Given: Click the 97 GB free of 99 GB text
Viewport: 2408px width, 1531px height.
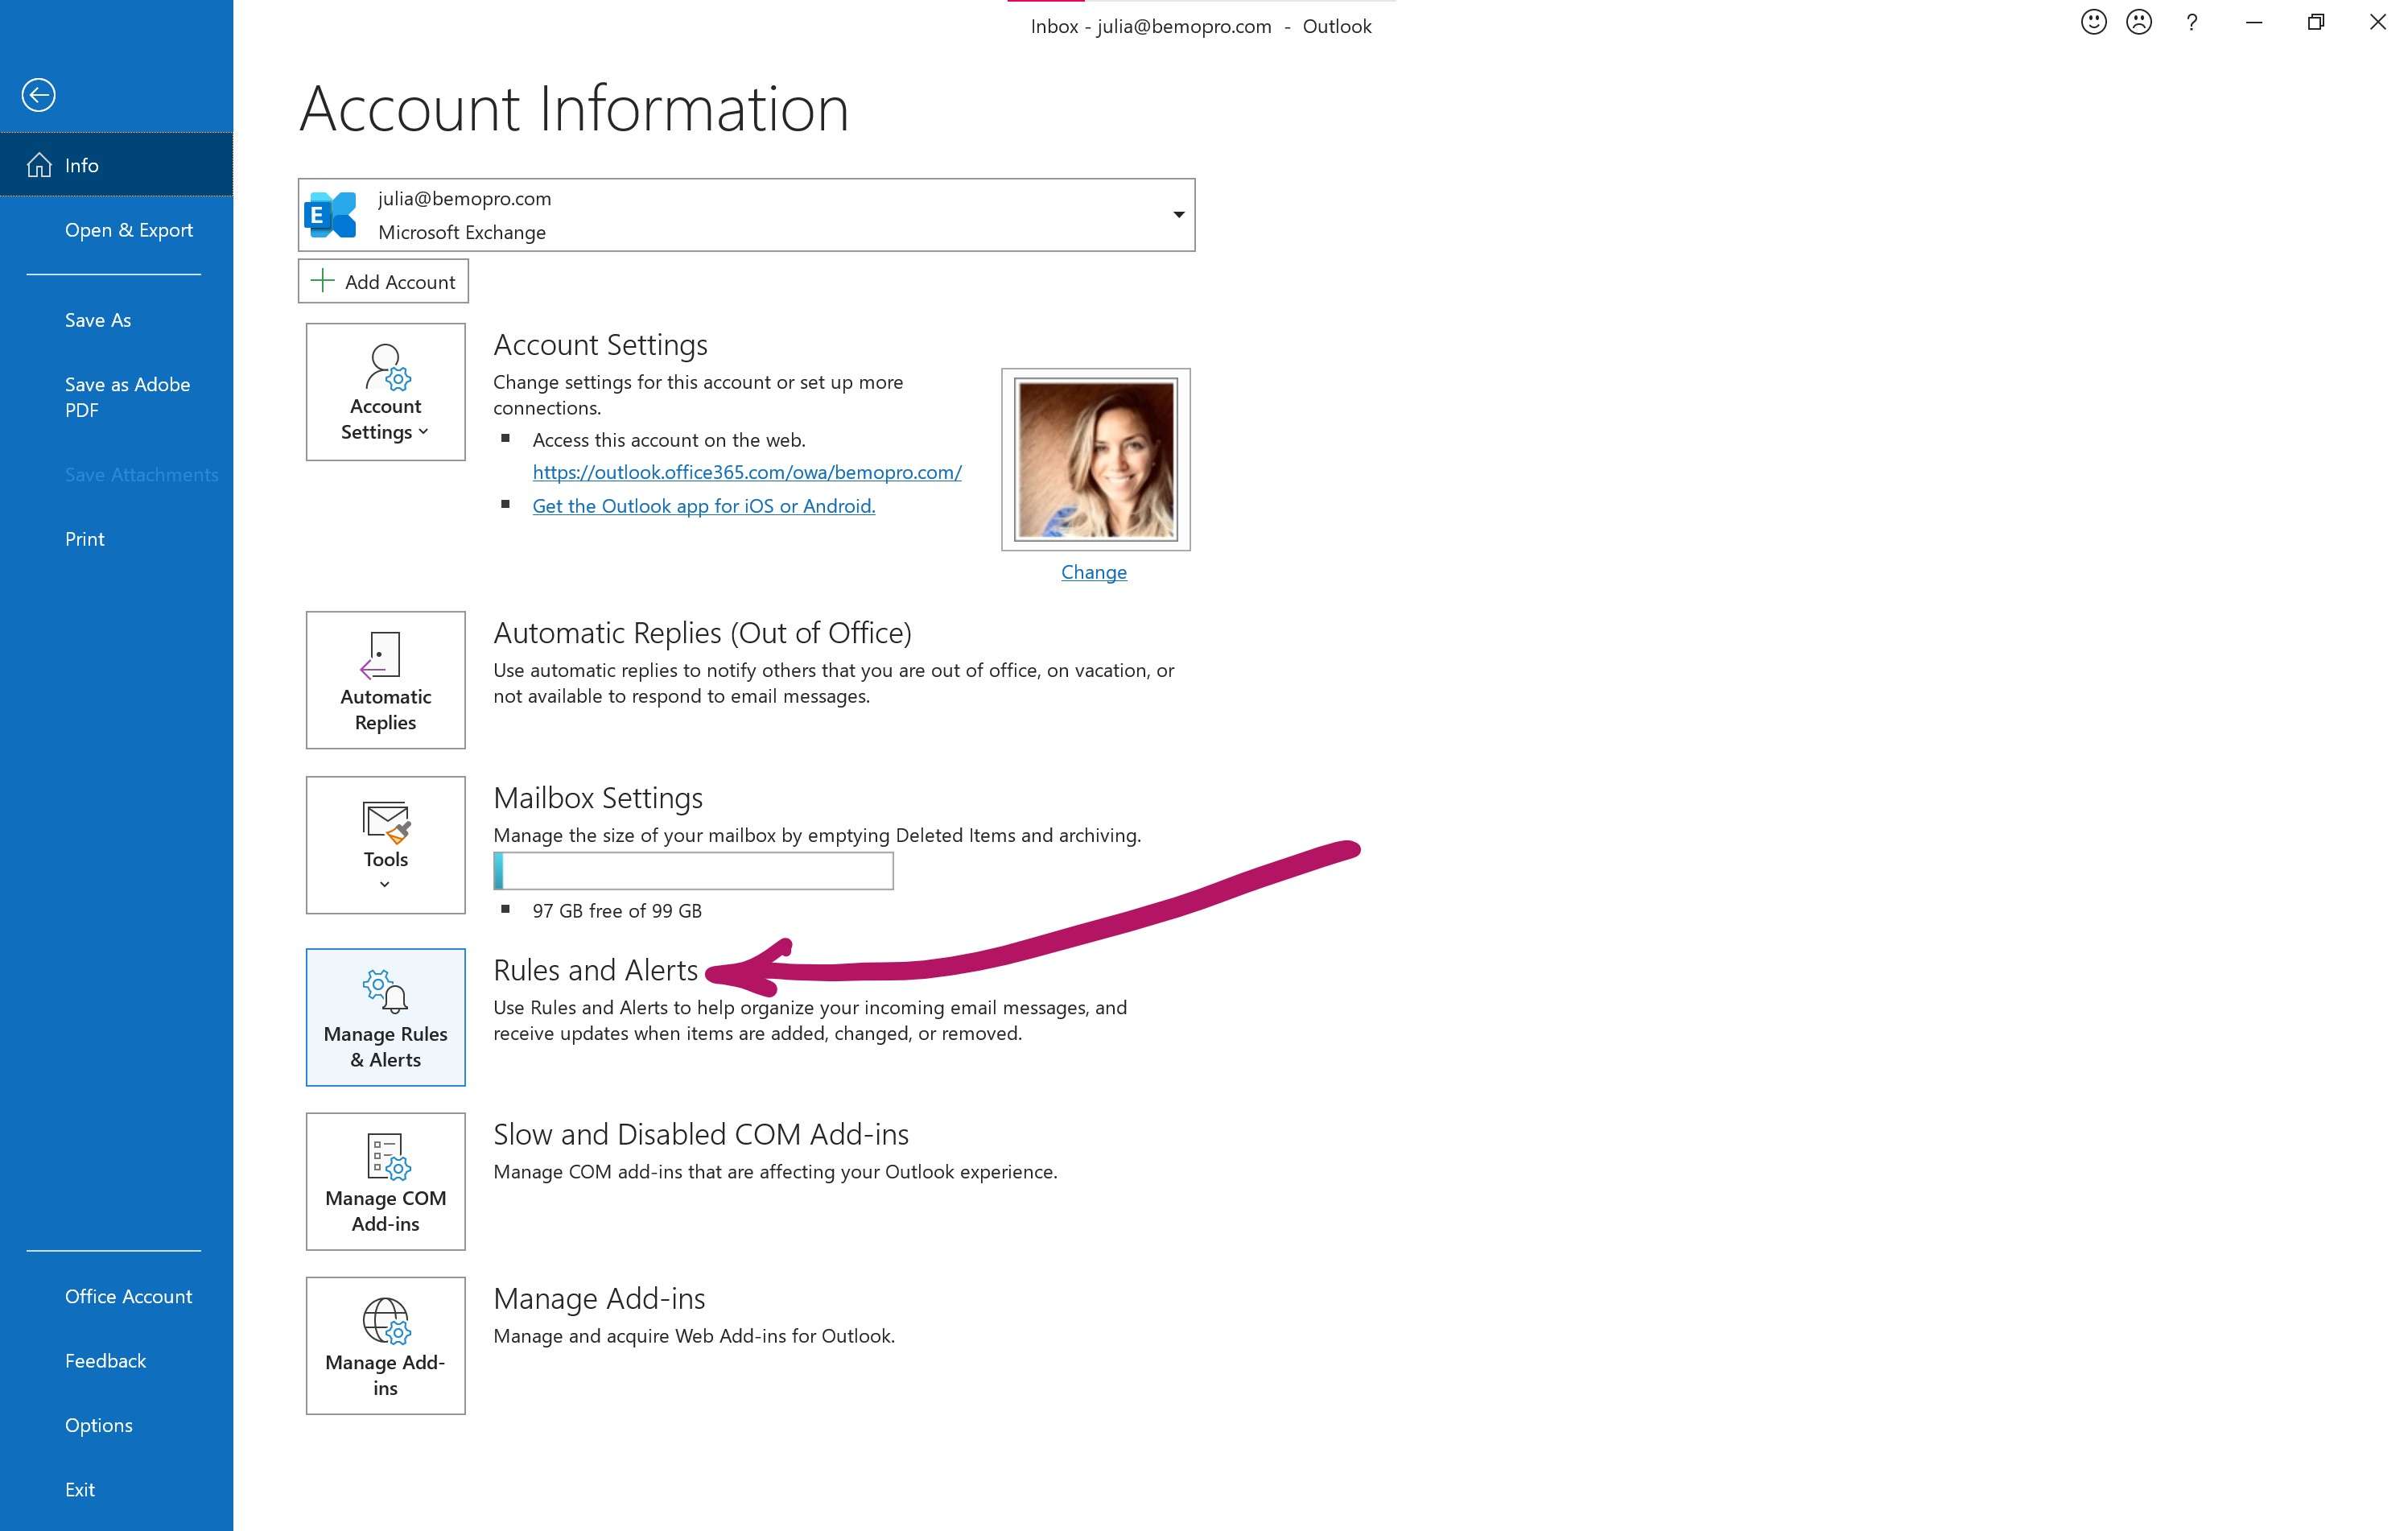Looking at the screenshot, I should click(x=617, y=911).
